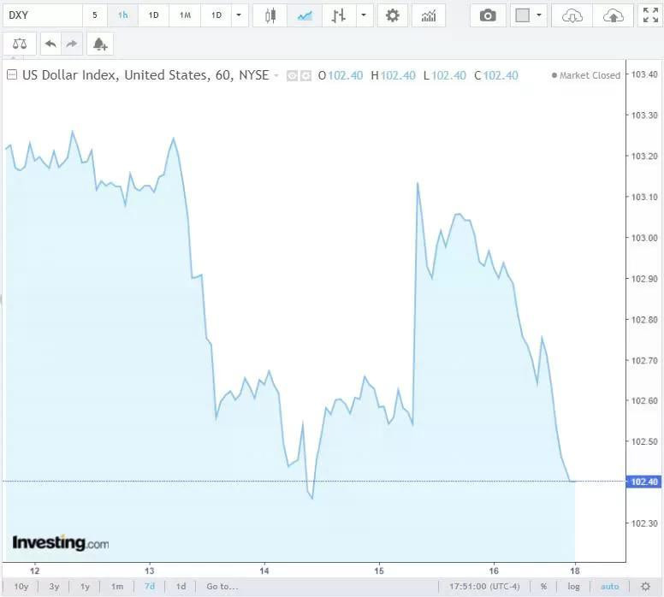Open the compare symbols scales icon
This screenshot has height=597, width=664.
[x=20, y=44]
